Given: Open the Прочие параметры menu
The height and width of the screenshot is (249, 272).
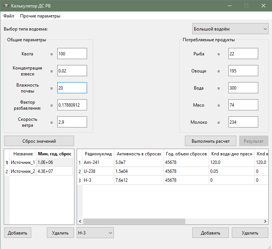Looking at the screenshot, I should (40, 16).
